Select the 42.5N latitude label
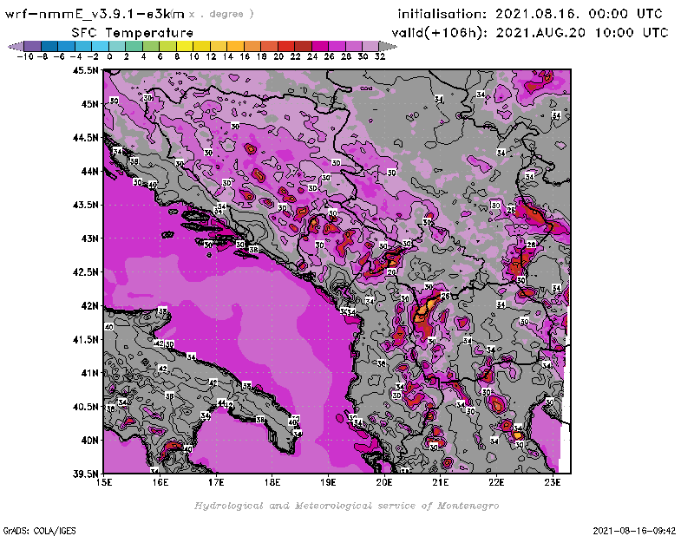The image size is (694, 536). (x=85, y=272)
